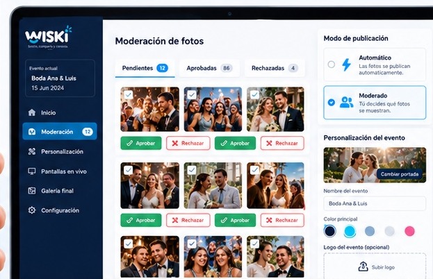
Task: Toggle checkbox on middle-row sunset couple photo
Action: point(254,170)
